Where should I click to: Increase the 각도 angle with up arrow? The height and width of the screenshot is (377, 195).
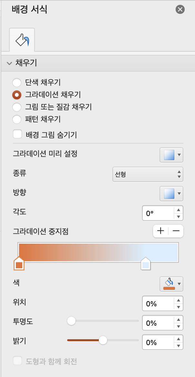click(179, 210)
